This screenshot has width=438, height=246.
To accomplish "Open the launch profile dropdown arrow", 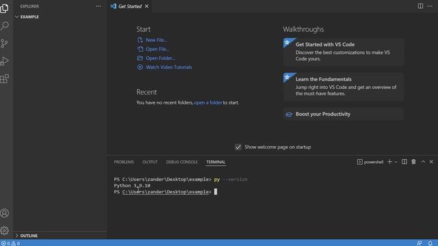I will coord(396,162).
